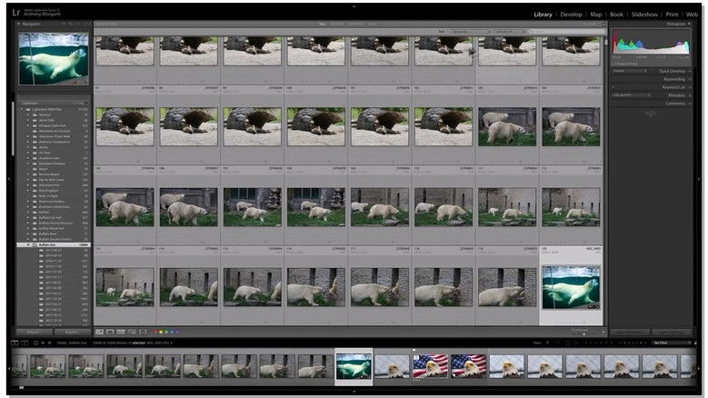Image resolution: width=708 pixels, height=398 pixels.
Task: Open Survey view from toolbar
Action: pyautogui.click(x=130, y=332)
